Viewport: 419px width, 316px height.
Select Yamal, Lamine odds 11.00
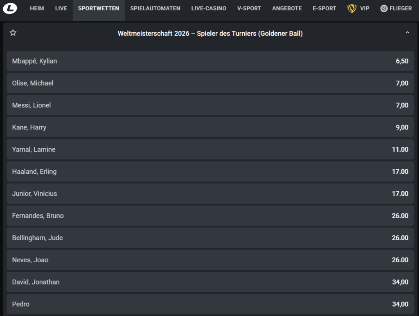(400, 149)
